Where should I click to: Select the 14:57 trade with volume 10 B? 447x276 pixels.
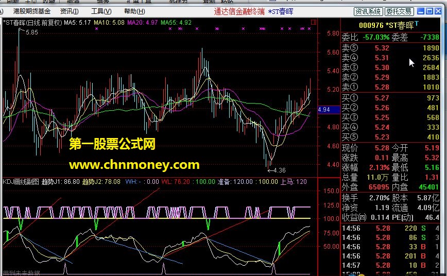click(390, 265)
